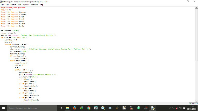Image resolution: width=198 pixels, height=111 pixels.
Task: Show hidden system tray icons
Action: (x=170, y=108)
